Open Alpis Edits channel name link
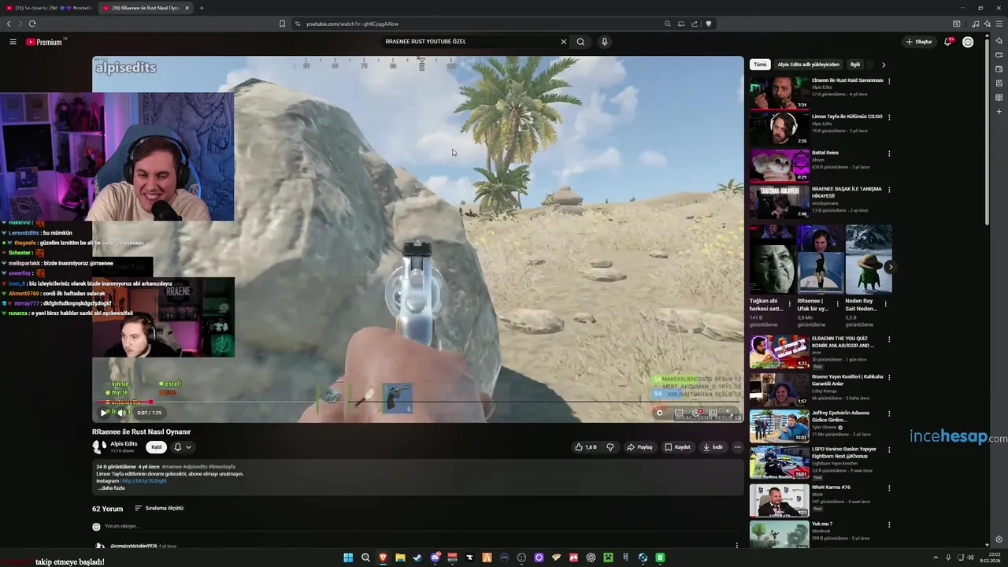1008x567 pixels. (124, 444)
